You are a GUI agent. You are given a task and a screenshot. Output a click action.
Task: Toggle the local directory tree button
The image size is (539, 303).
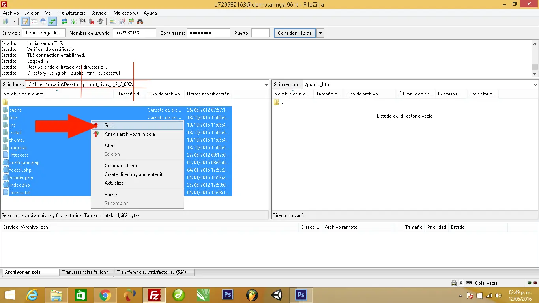[x=34, y=21]
